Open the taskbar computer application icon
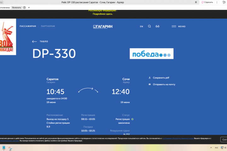 (x=4, y=148)
